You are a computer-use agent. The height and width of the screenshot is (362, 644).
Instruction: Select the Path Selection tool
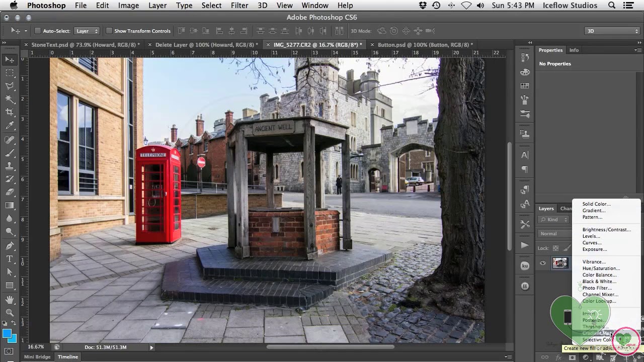point(10,272)
